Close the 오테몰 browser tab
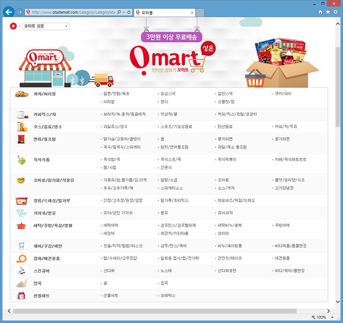 192,13
